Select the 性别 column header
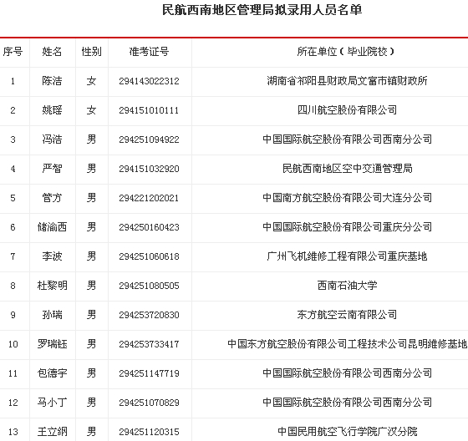The image size is (468, 441). [92, 52]
